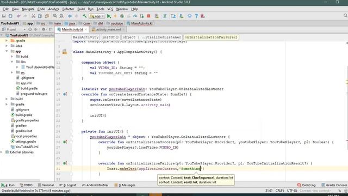Viewport: 348px width, 196px height.
Task: Stop the running app with red square
Action: (148, 16)
